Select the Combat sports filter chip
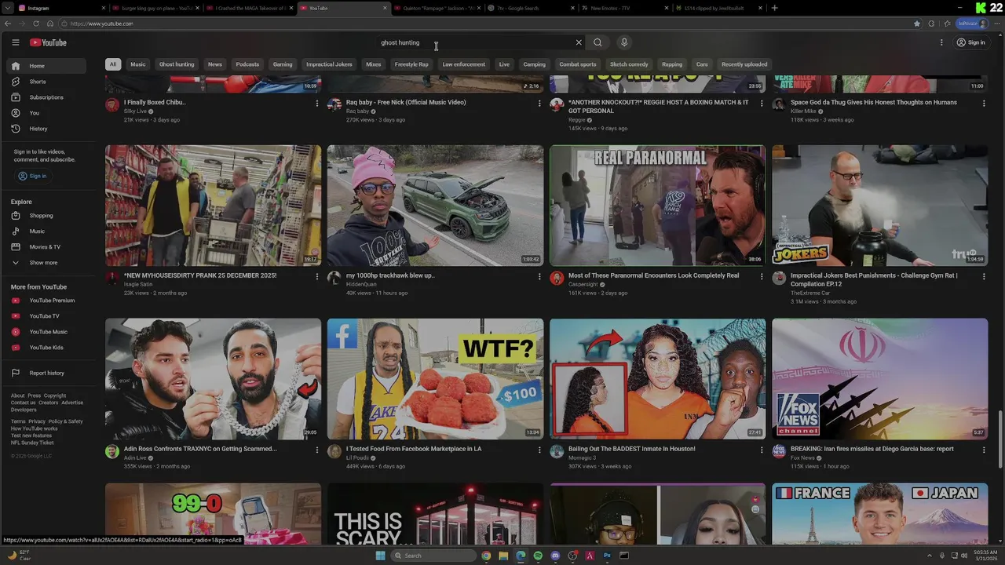Image resolution: width=1005 pixels, height=565 pixels. click(x=578, y=64)
